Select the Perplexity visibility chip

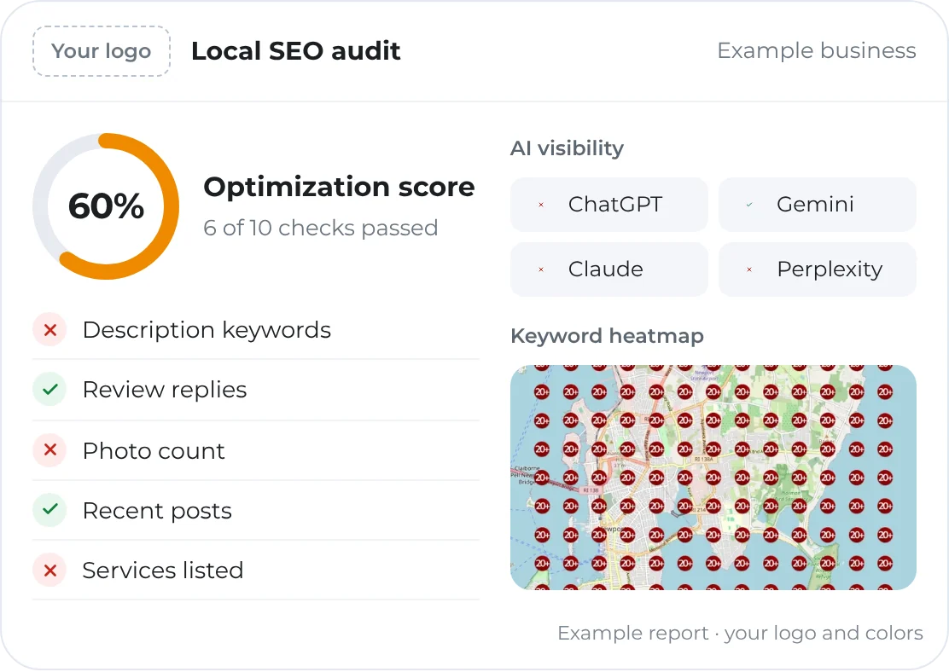click(x=817, y=269)
